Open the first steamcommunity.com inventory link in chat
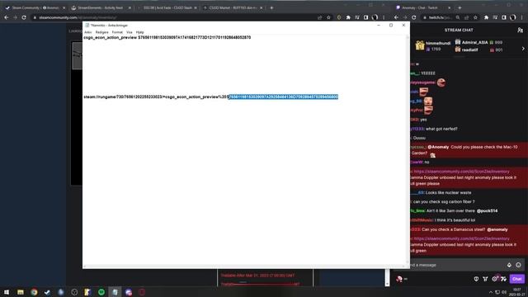The width and height of the screenshot is (528, 297). [x=462, y=172]
